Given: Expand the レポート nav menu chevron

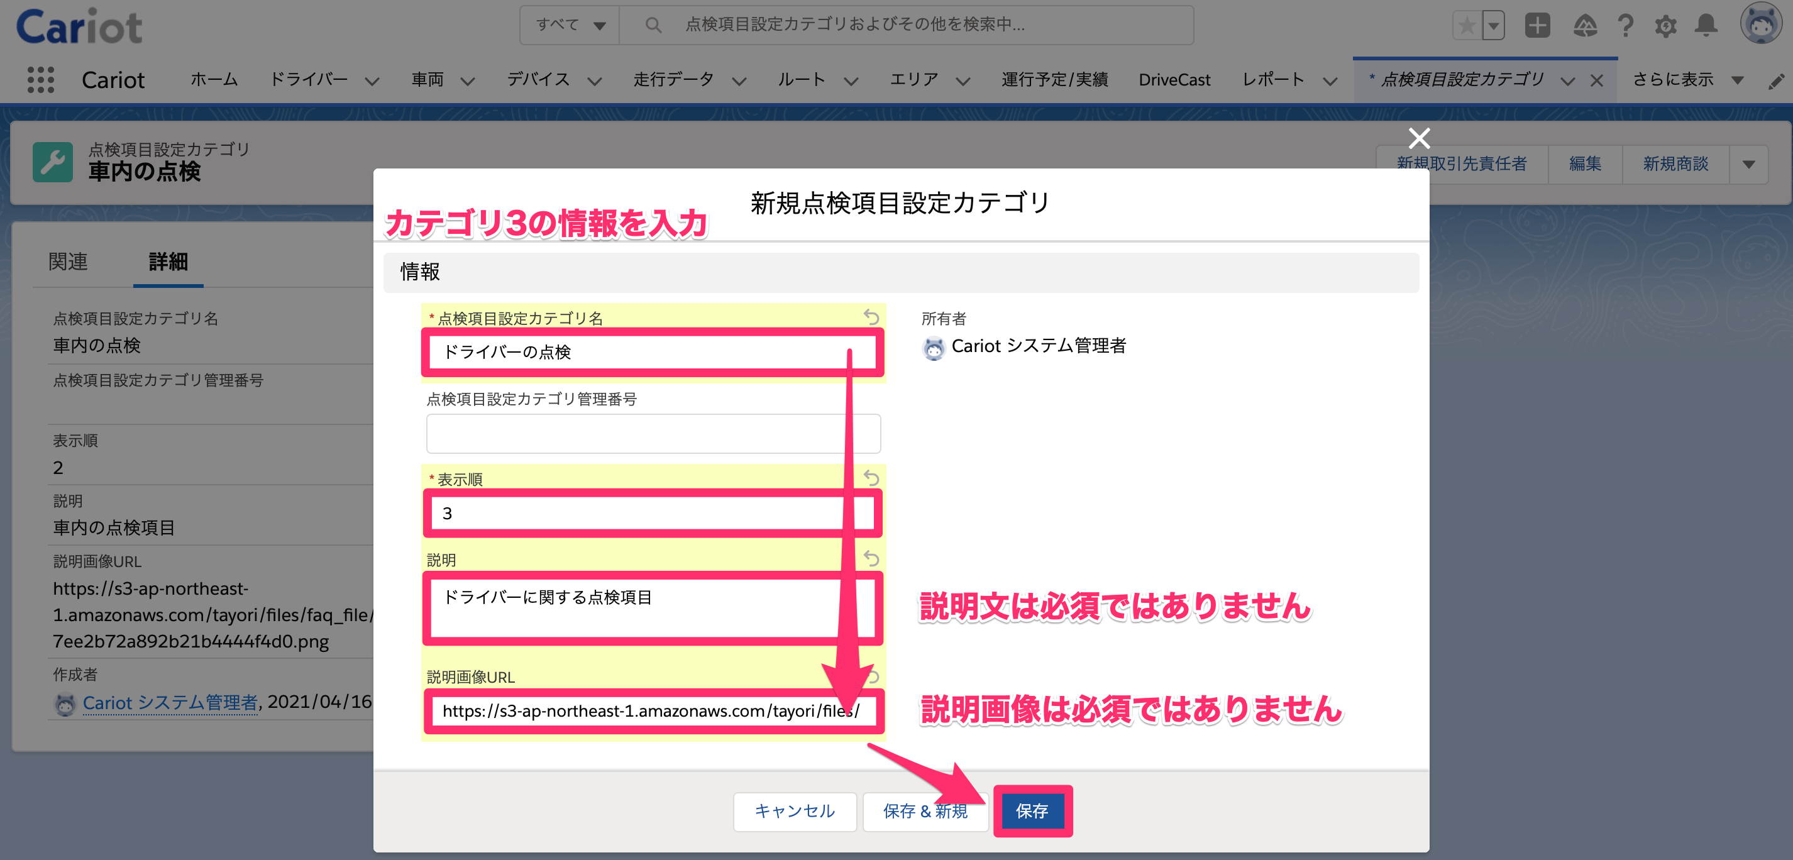Looking at the screenshot, I should (x=1330, y=81).
